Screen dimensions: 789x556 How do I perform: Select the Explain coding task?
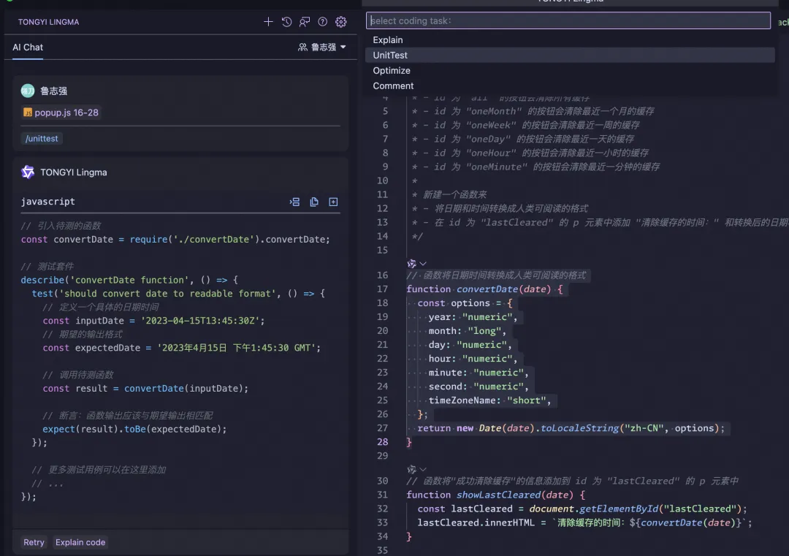(570, 39)
